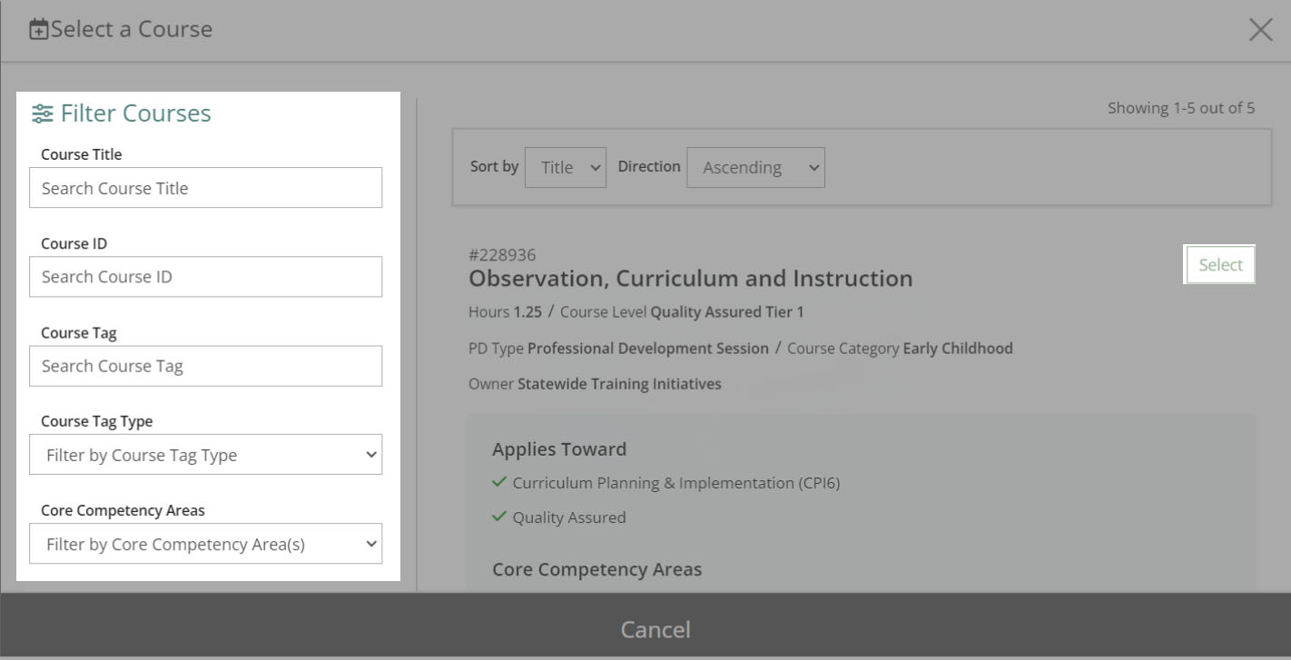Click the Select button for course #228936
Image resolution: width=1291 pixels, height=660 pixels.
[1219, 264]
